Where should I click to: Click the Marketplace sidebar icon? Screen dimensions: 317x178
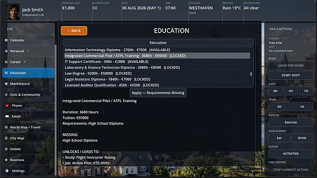click(x=6, y=84)
